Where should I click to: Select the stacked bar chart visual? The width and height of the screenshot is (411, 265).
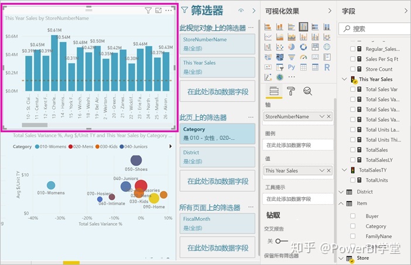pyautogui.click(x=268, y=27)
